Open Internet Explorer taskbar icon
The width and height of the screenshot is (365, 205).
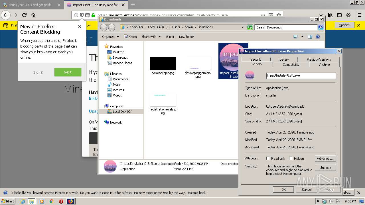(23, 201)
